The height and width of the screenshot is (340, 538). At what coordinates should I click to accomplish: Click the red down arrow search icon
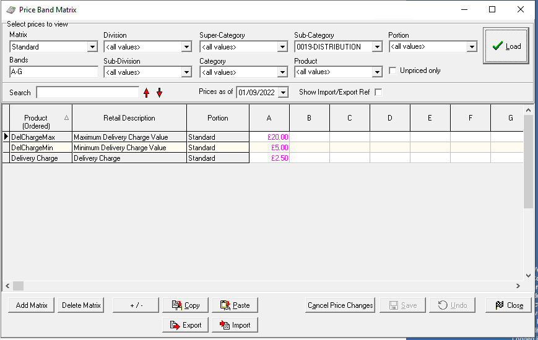[x=159, y=93]
